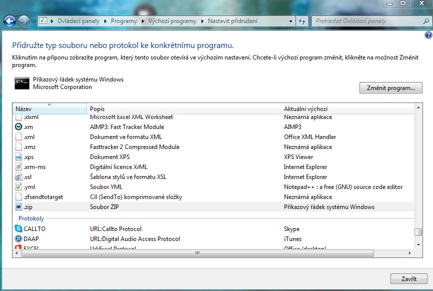Click 'Digitální licence XrML' description
433x291 pixels.
118,167
